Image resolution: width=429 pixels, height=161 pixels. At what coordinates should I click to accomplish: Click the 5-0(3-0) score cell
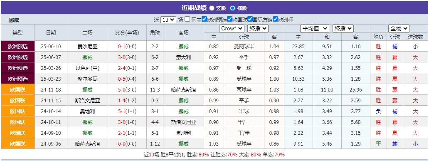(x=127, y=90)
